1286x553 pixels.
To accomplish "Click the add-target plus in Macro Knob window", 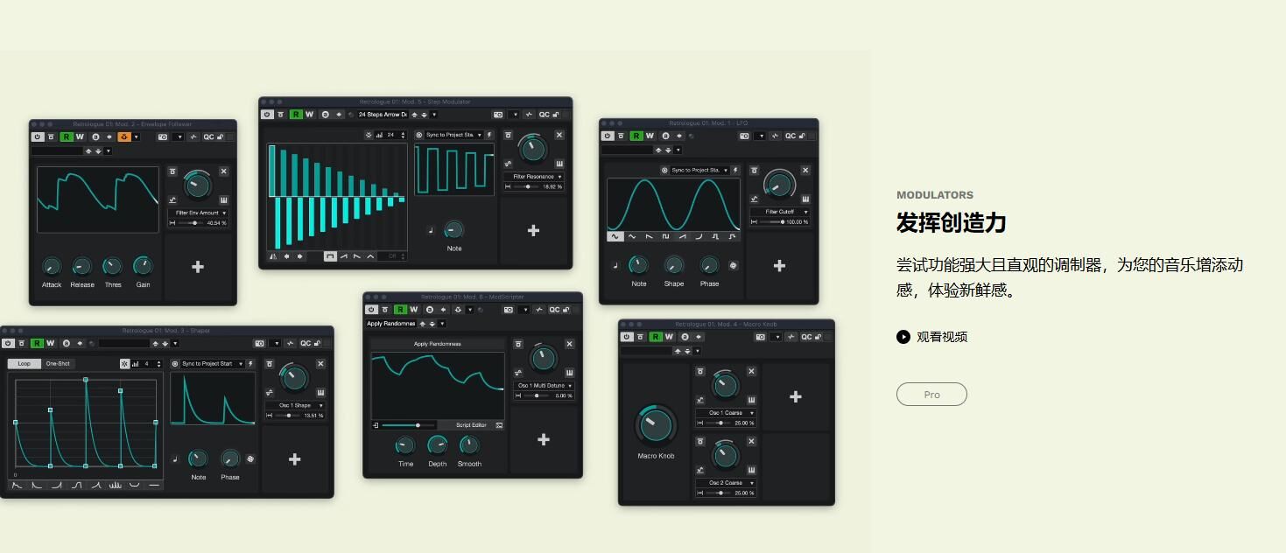I will [x=795, y=397].
